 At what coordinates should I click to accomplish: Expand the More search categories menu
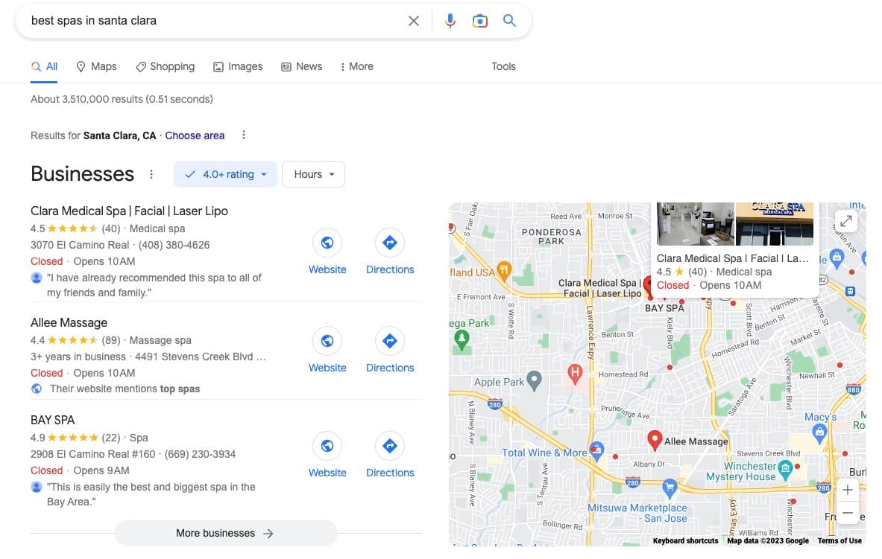click(356, 66)
